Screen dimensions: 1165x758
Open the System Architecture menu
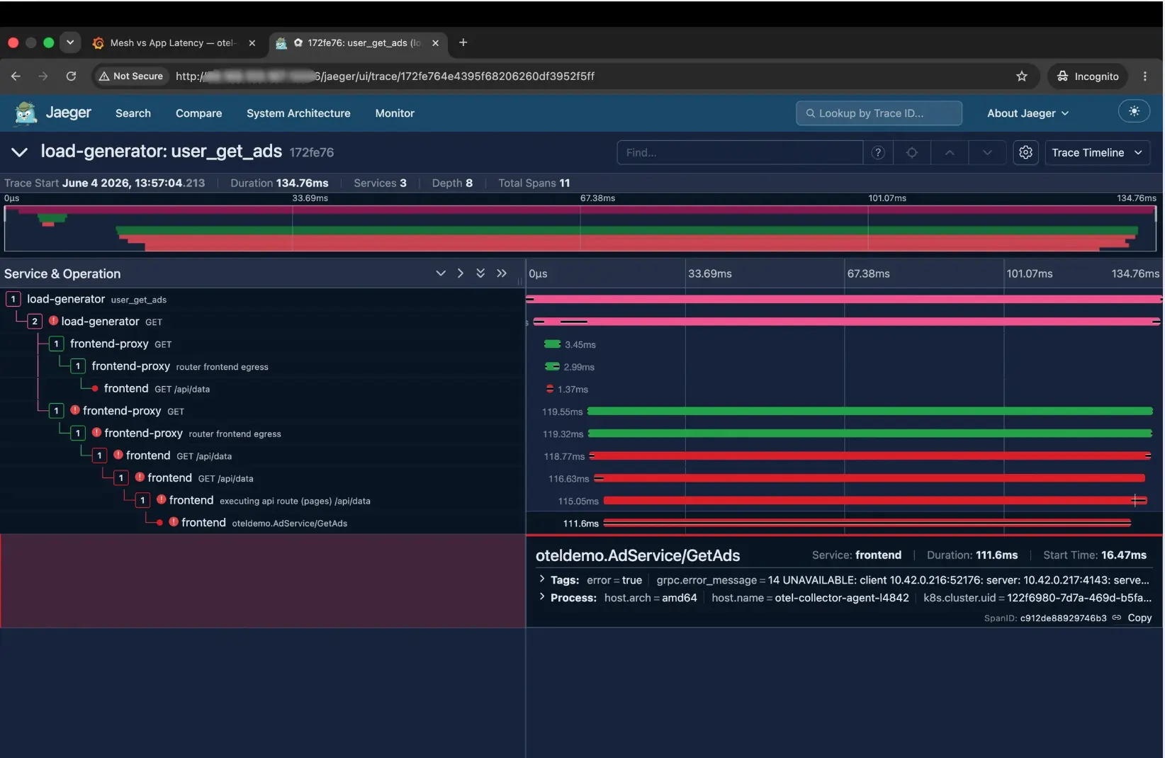(x=298, y=113)
